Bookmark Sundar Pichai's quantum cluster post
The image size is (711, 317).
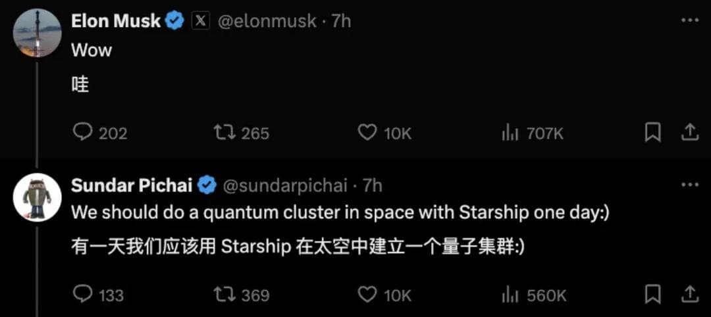(652, 295)
